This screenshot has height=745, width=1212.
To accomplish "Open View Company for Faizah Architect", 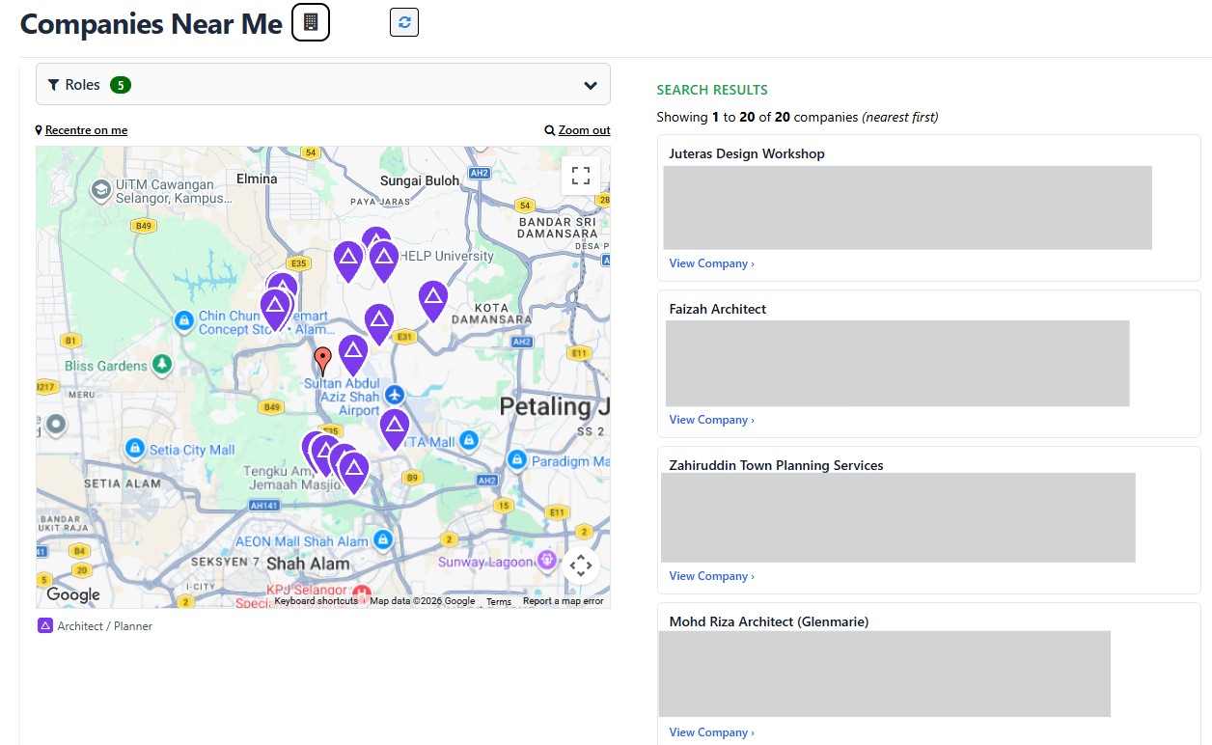I will [x=712, y=420].
